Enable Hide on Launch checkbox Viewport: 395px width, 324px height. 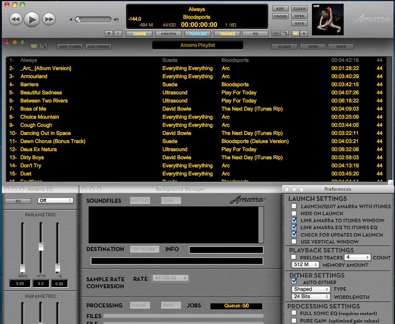(x=294, y=213)
